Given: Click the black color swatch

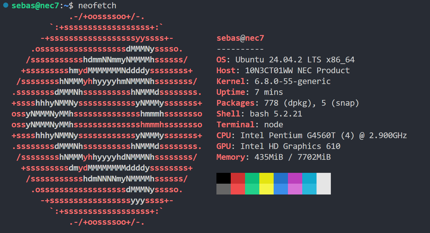Looking at the screenshot, I should 223,178.
